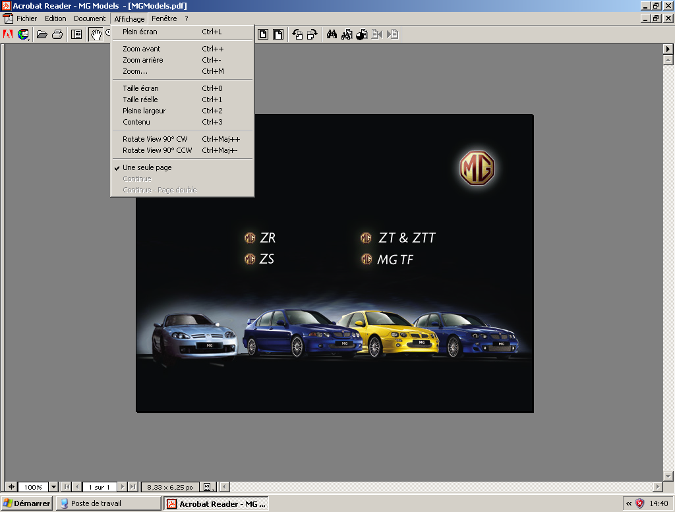Click the Fit width page icon
Image resolution: width=675 pixels, height=512 pixels.
279,34
